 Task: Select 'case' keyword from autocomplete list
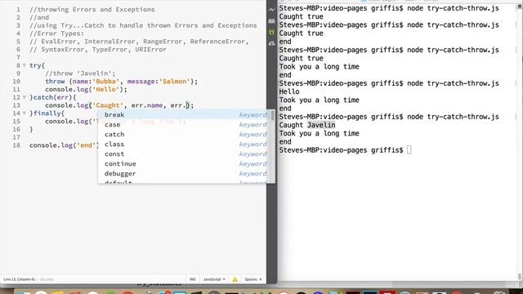tap(186, 125)
